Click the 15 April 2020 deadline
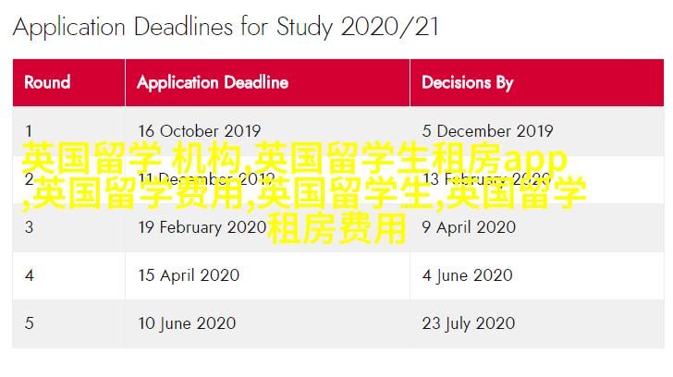Image resolution: width=673 pixels, height=377 pixels. pyautogui.click(x=189, y=274)
